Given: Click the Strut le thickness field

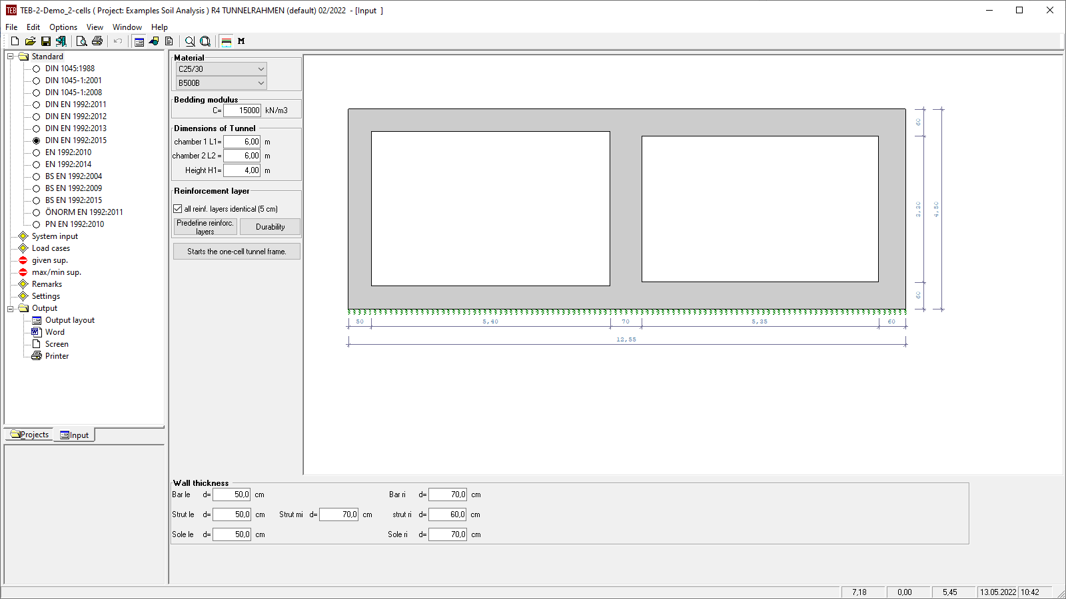Looking at the screenshot, I should point(232,514).
